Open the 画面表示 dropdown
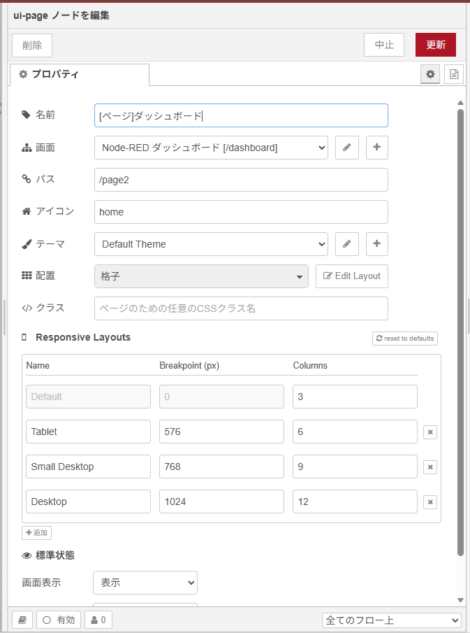 click(145, 583)
